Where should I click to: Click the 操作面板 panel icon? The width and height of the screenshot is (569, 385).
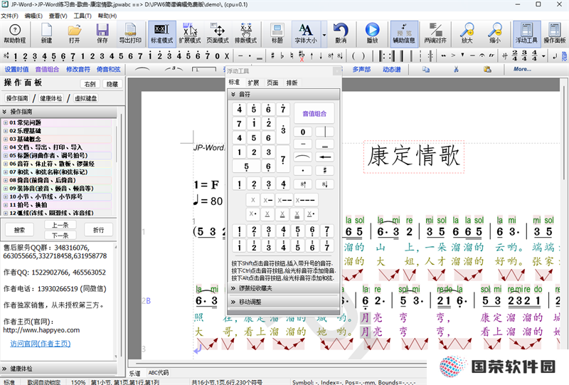[x=555, y=33]
